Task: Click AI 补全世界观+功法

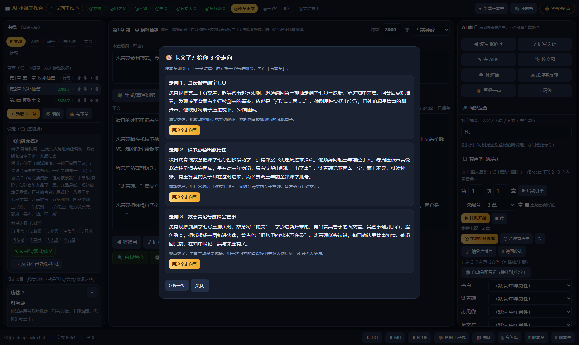Action: tap(37, 264)
